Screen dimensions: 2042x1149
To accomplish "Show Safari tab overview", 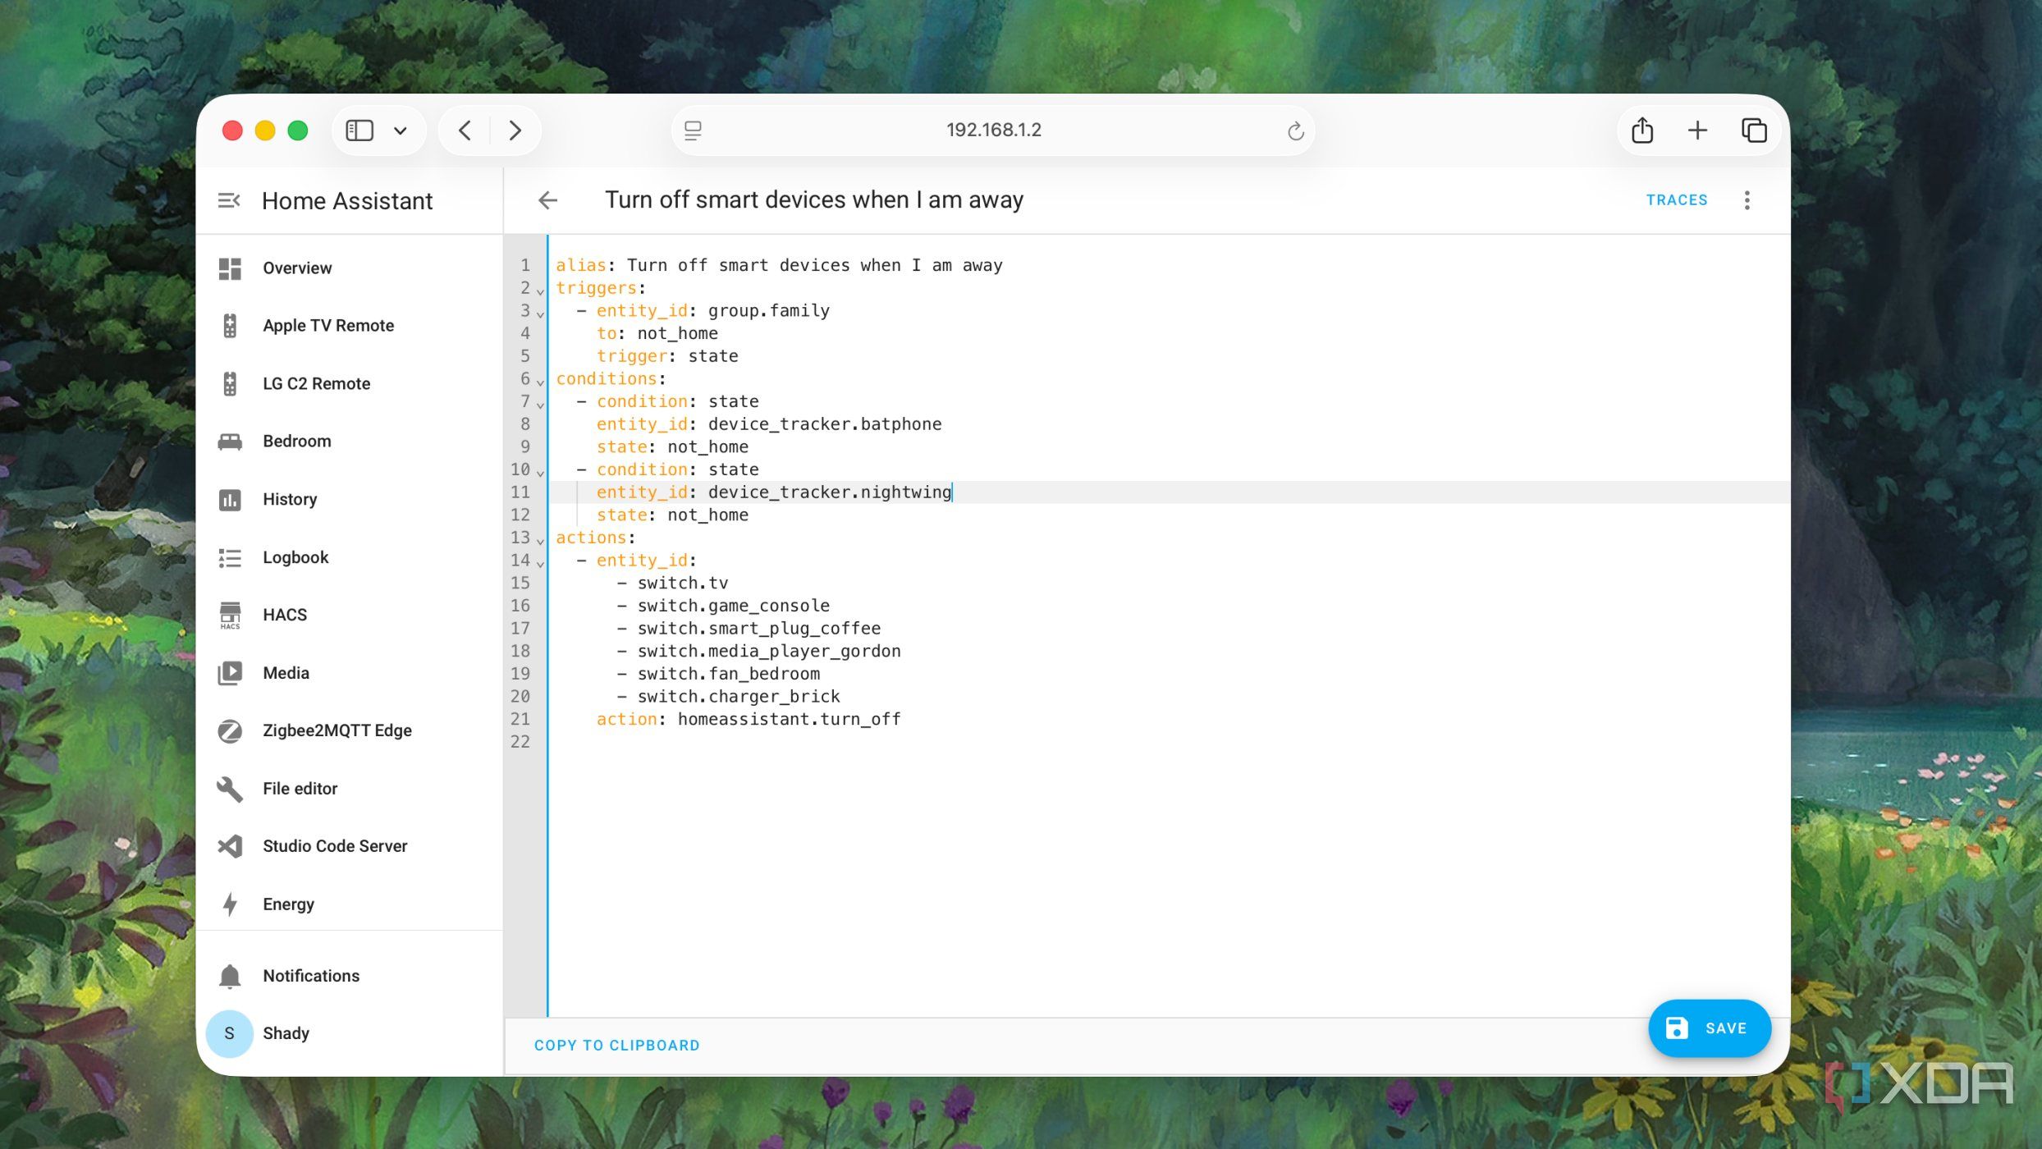I will [x=1753, y=130].
